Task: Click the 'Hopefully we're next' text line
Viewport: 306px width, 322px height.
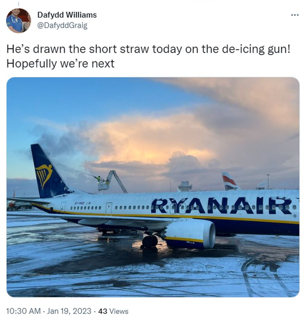Action: point(61,64)
